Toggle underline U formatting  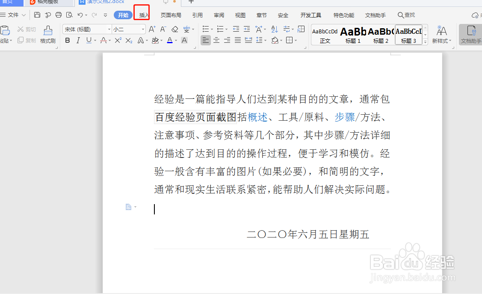[89, 40]
